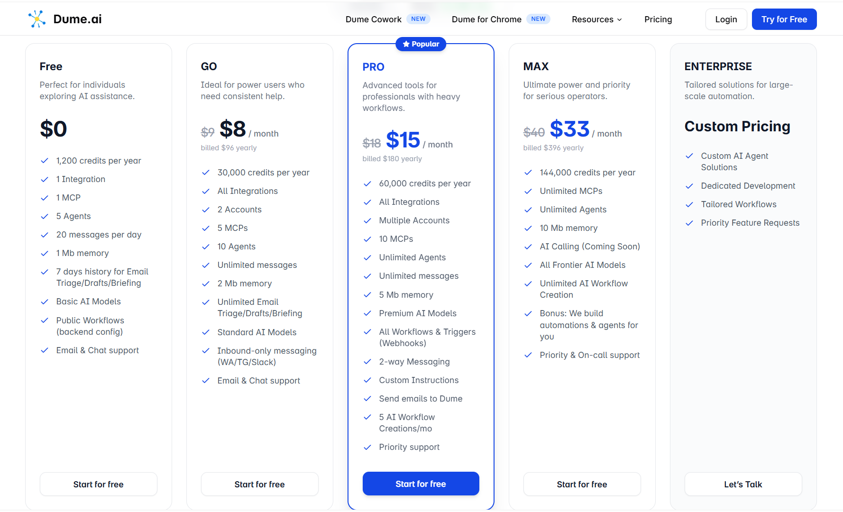
Task: Start the PRO plan for free
Action: point(421,484)
